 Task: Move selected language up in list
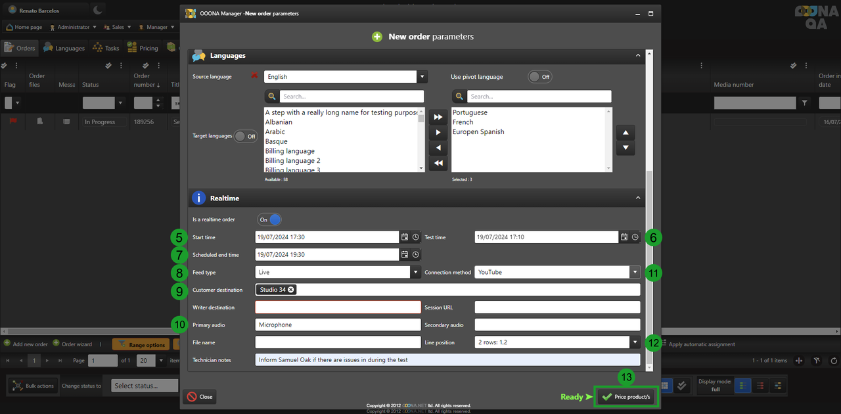click(625, 133)
